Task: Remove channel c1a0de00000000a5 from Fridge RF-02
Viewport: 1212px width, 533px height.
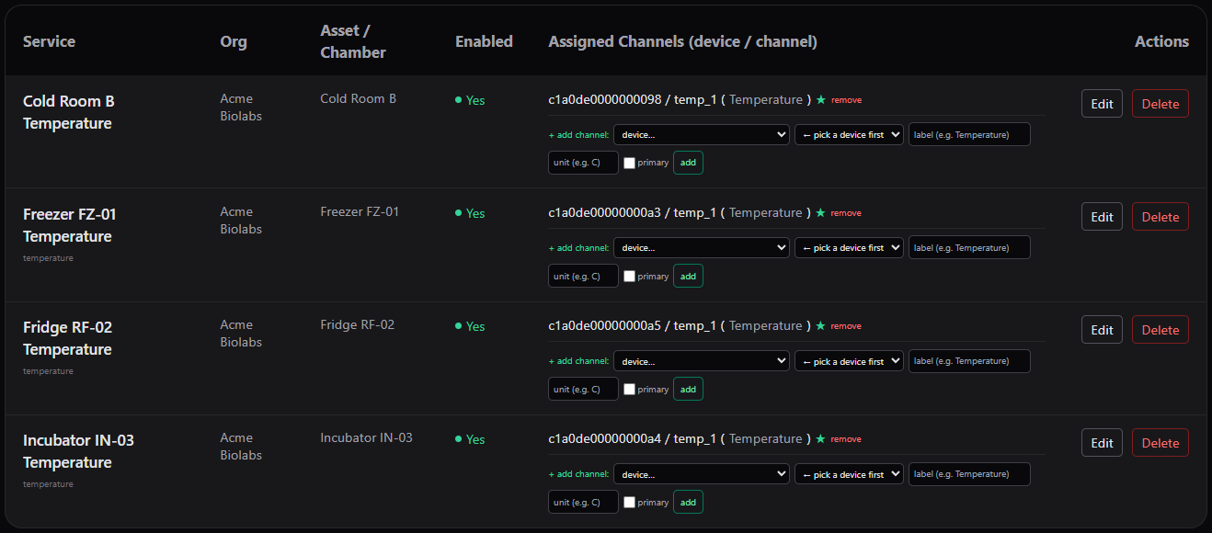Action: 846,326
